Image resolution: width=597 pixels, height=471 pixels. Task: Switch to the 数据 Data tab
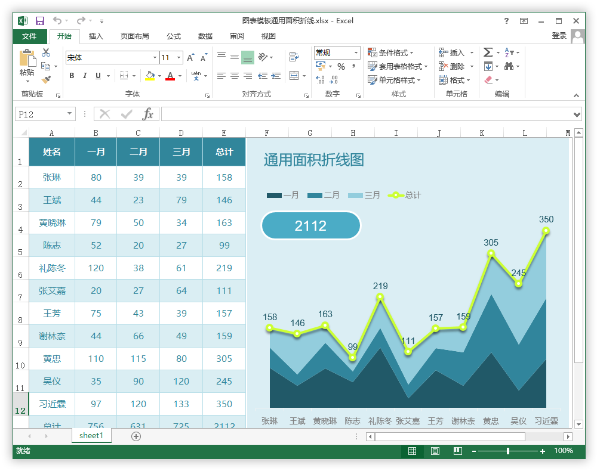coord(205,36)
